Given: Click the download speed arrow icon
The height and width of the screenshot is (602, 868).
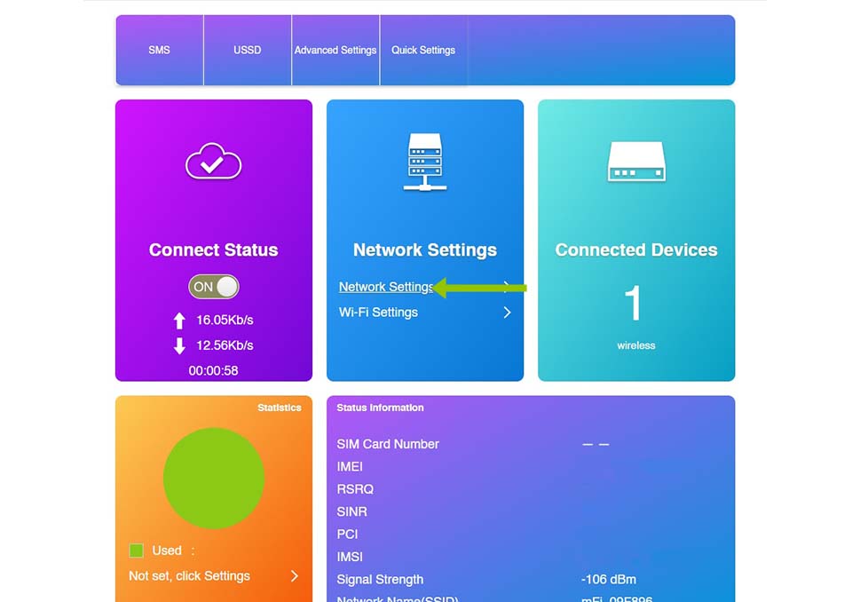Looking at the screenshot, I should (179, 345).
